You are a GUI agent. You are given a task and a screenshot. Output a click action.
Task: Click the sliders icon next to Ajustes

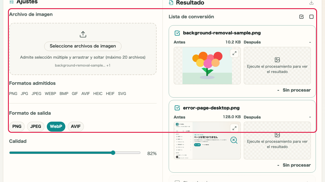tap(11, 2)
